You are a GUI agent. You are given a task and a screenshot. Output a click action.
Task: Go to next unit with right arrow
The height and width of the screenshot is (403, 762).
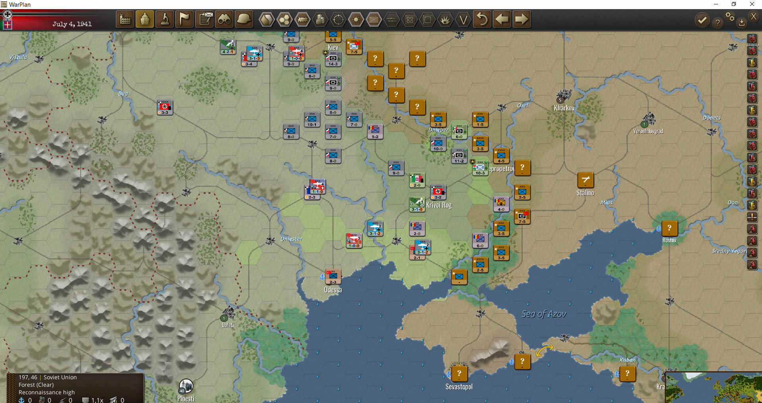click(521, 19)
